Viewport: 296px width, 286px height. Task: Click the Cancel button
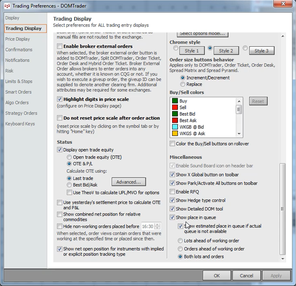tap(246, 275)
